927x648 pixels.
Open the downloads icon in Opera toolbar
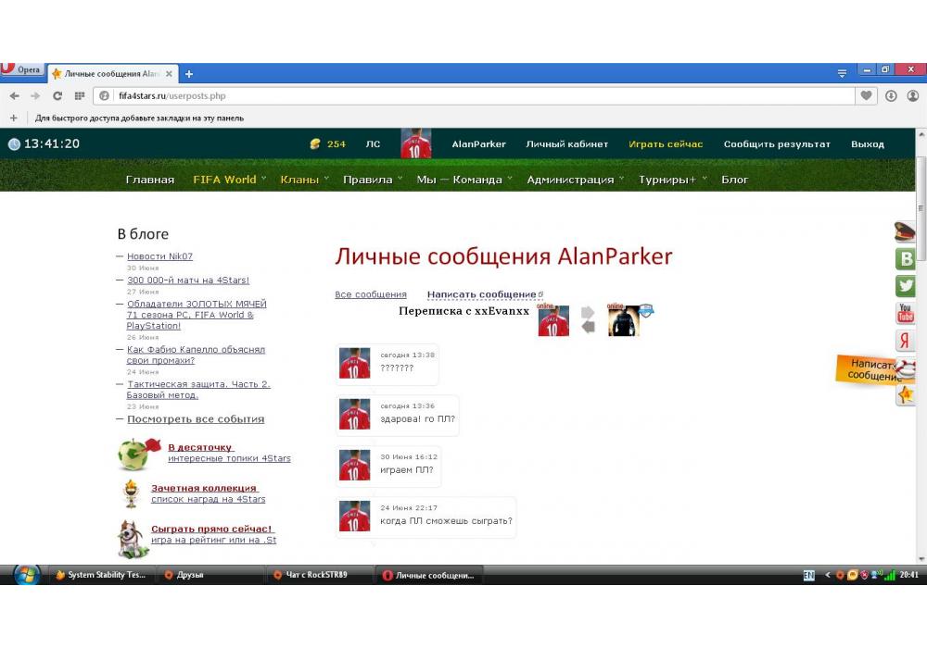891,95
